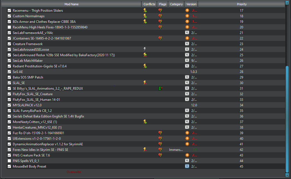This screenshot has height=179, width=291.
Task: Click conflict icon for Radiant Prostitution-Gigolo SE
Action: point(145,66)
